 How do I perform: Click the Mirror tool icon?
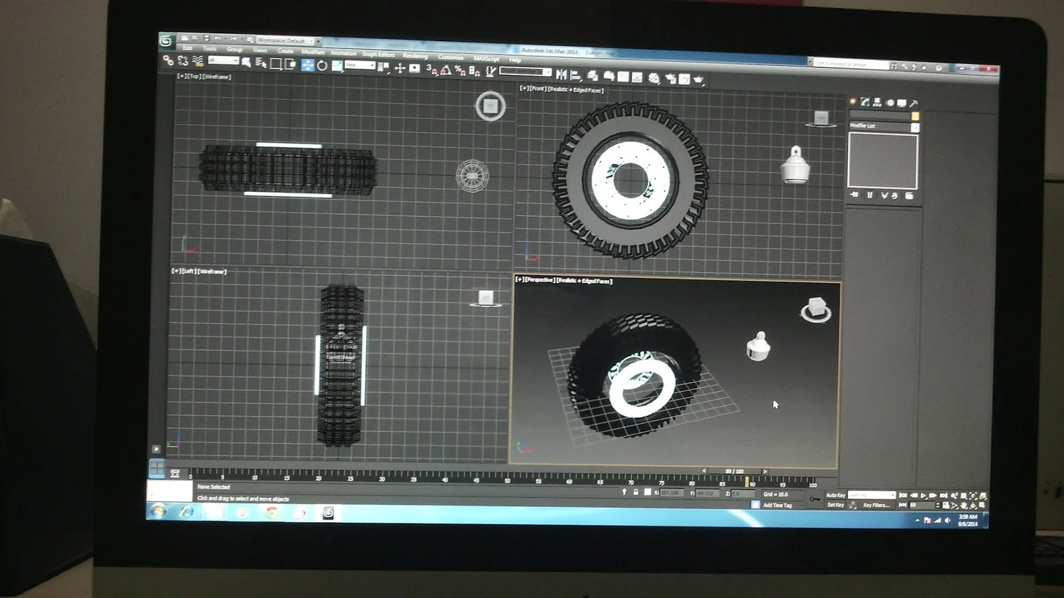561,74
